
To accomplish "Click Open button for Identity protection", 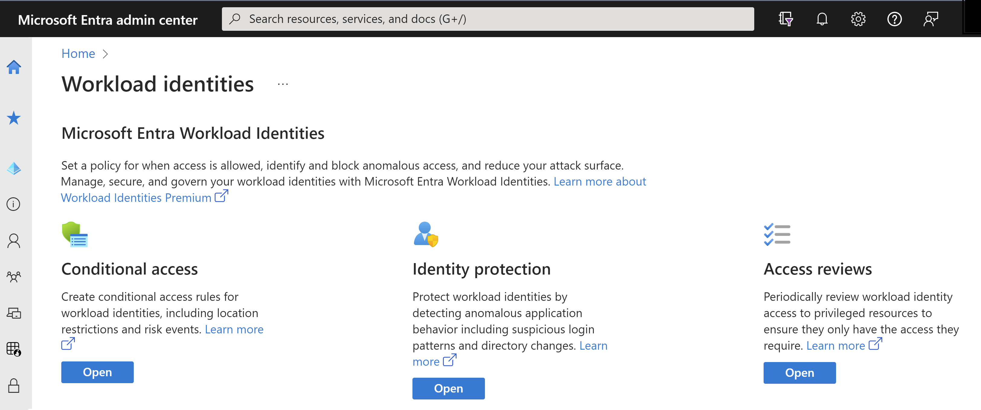I will click(449, 388).
